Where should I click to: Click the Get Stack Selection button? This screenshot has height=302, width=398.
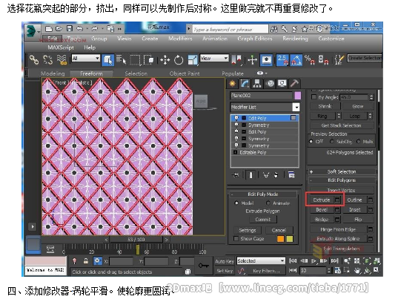tap(341, 125)
